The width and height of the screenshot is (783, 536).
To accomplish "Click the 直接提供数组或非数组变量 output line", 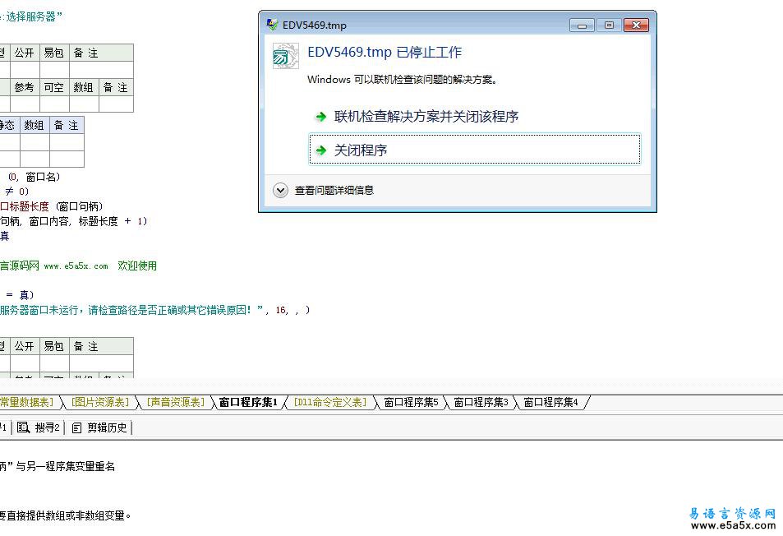I will coord(66,515).
